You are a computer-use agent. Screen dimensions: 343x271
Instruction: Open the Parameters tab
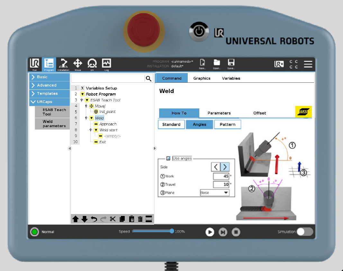click(219, 113)
